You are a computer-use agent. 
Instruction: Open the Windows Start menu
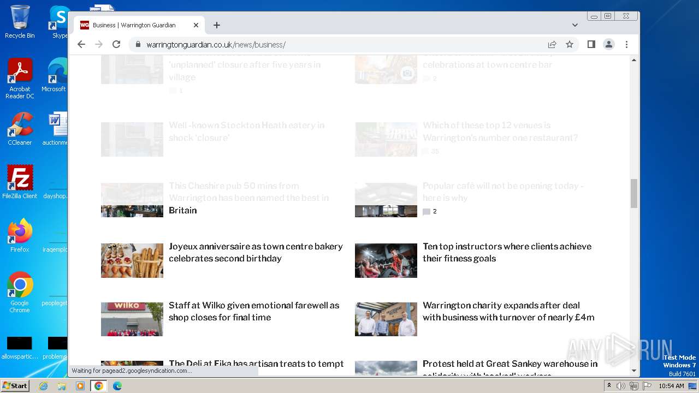(x=15, y=386)
